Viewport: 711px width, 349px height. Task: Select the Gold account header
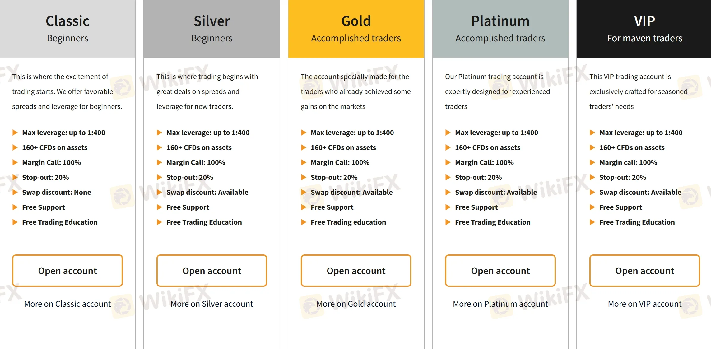[356, 21]
